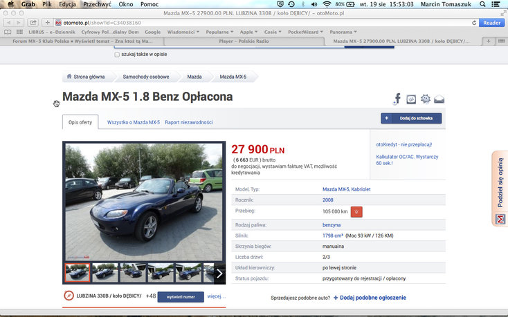Click the Wykop share icon
Viewport: 508px width, 317px height.
click(x=411, y=99)
